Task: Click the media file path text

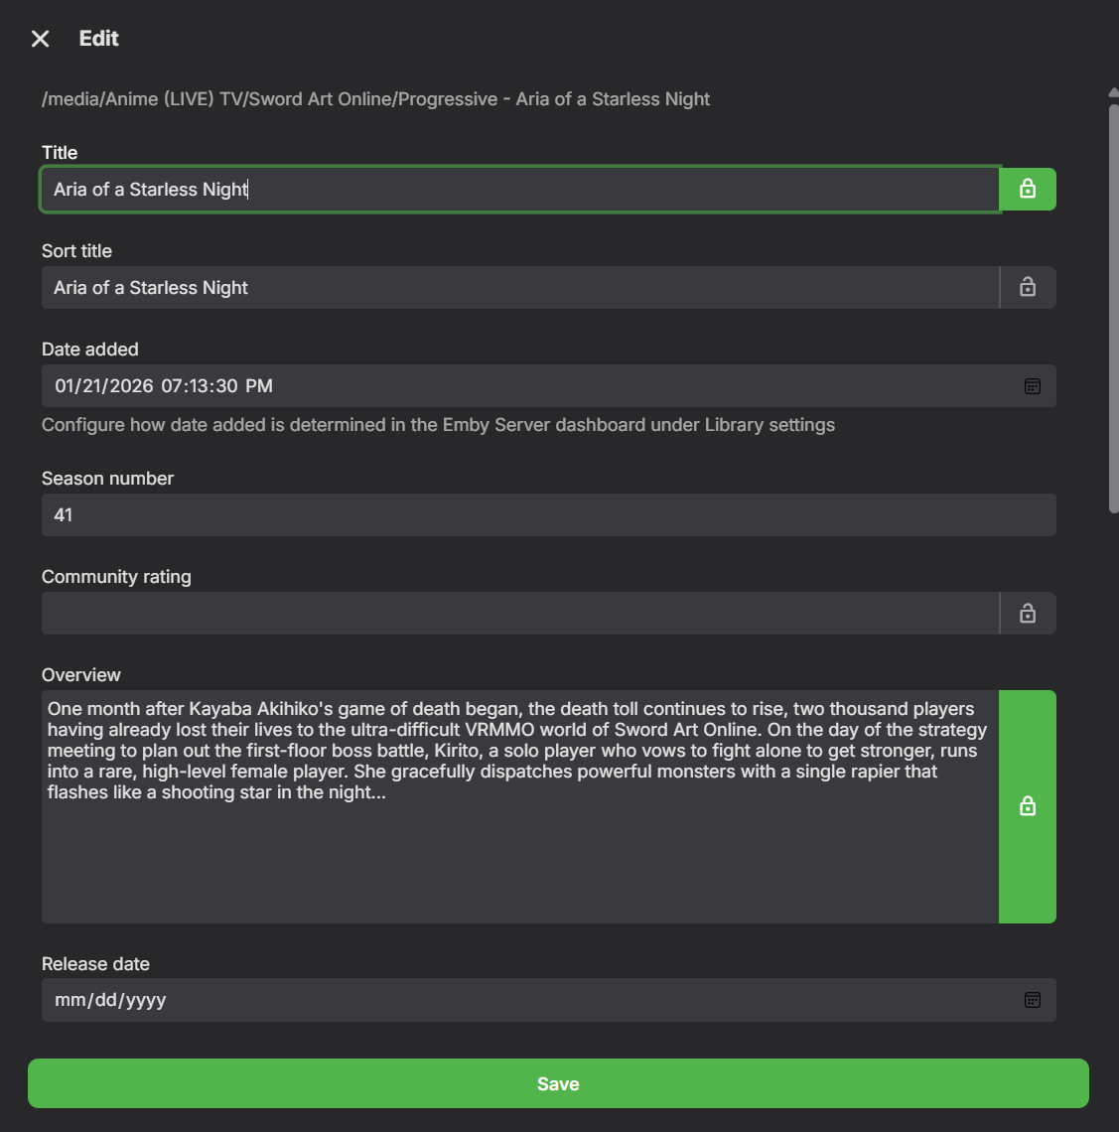Action: tap(375, 99)
